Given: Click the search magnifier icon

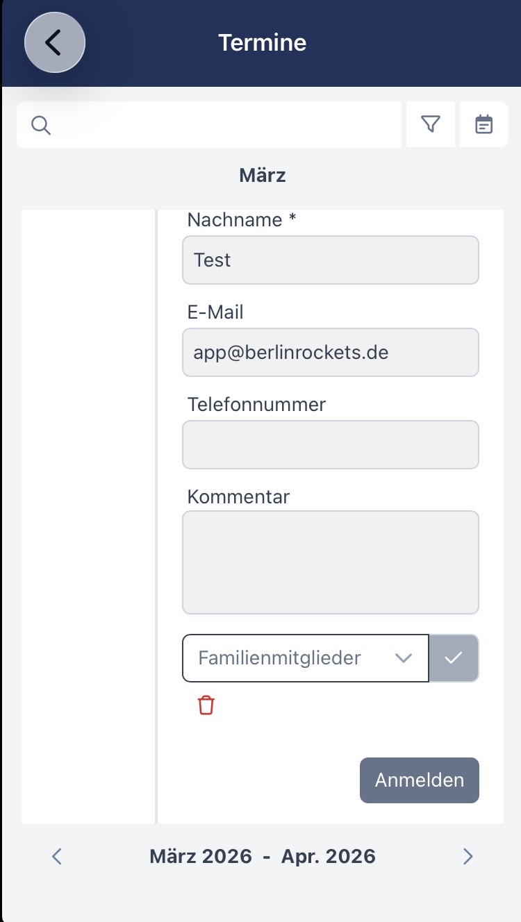Looking at the screenshot, I should (x=41, y=125).
